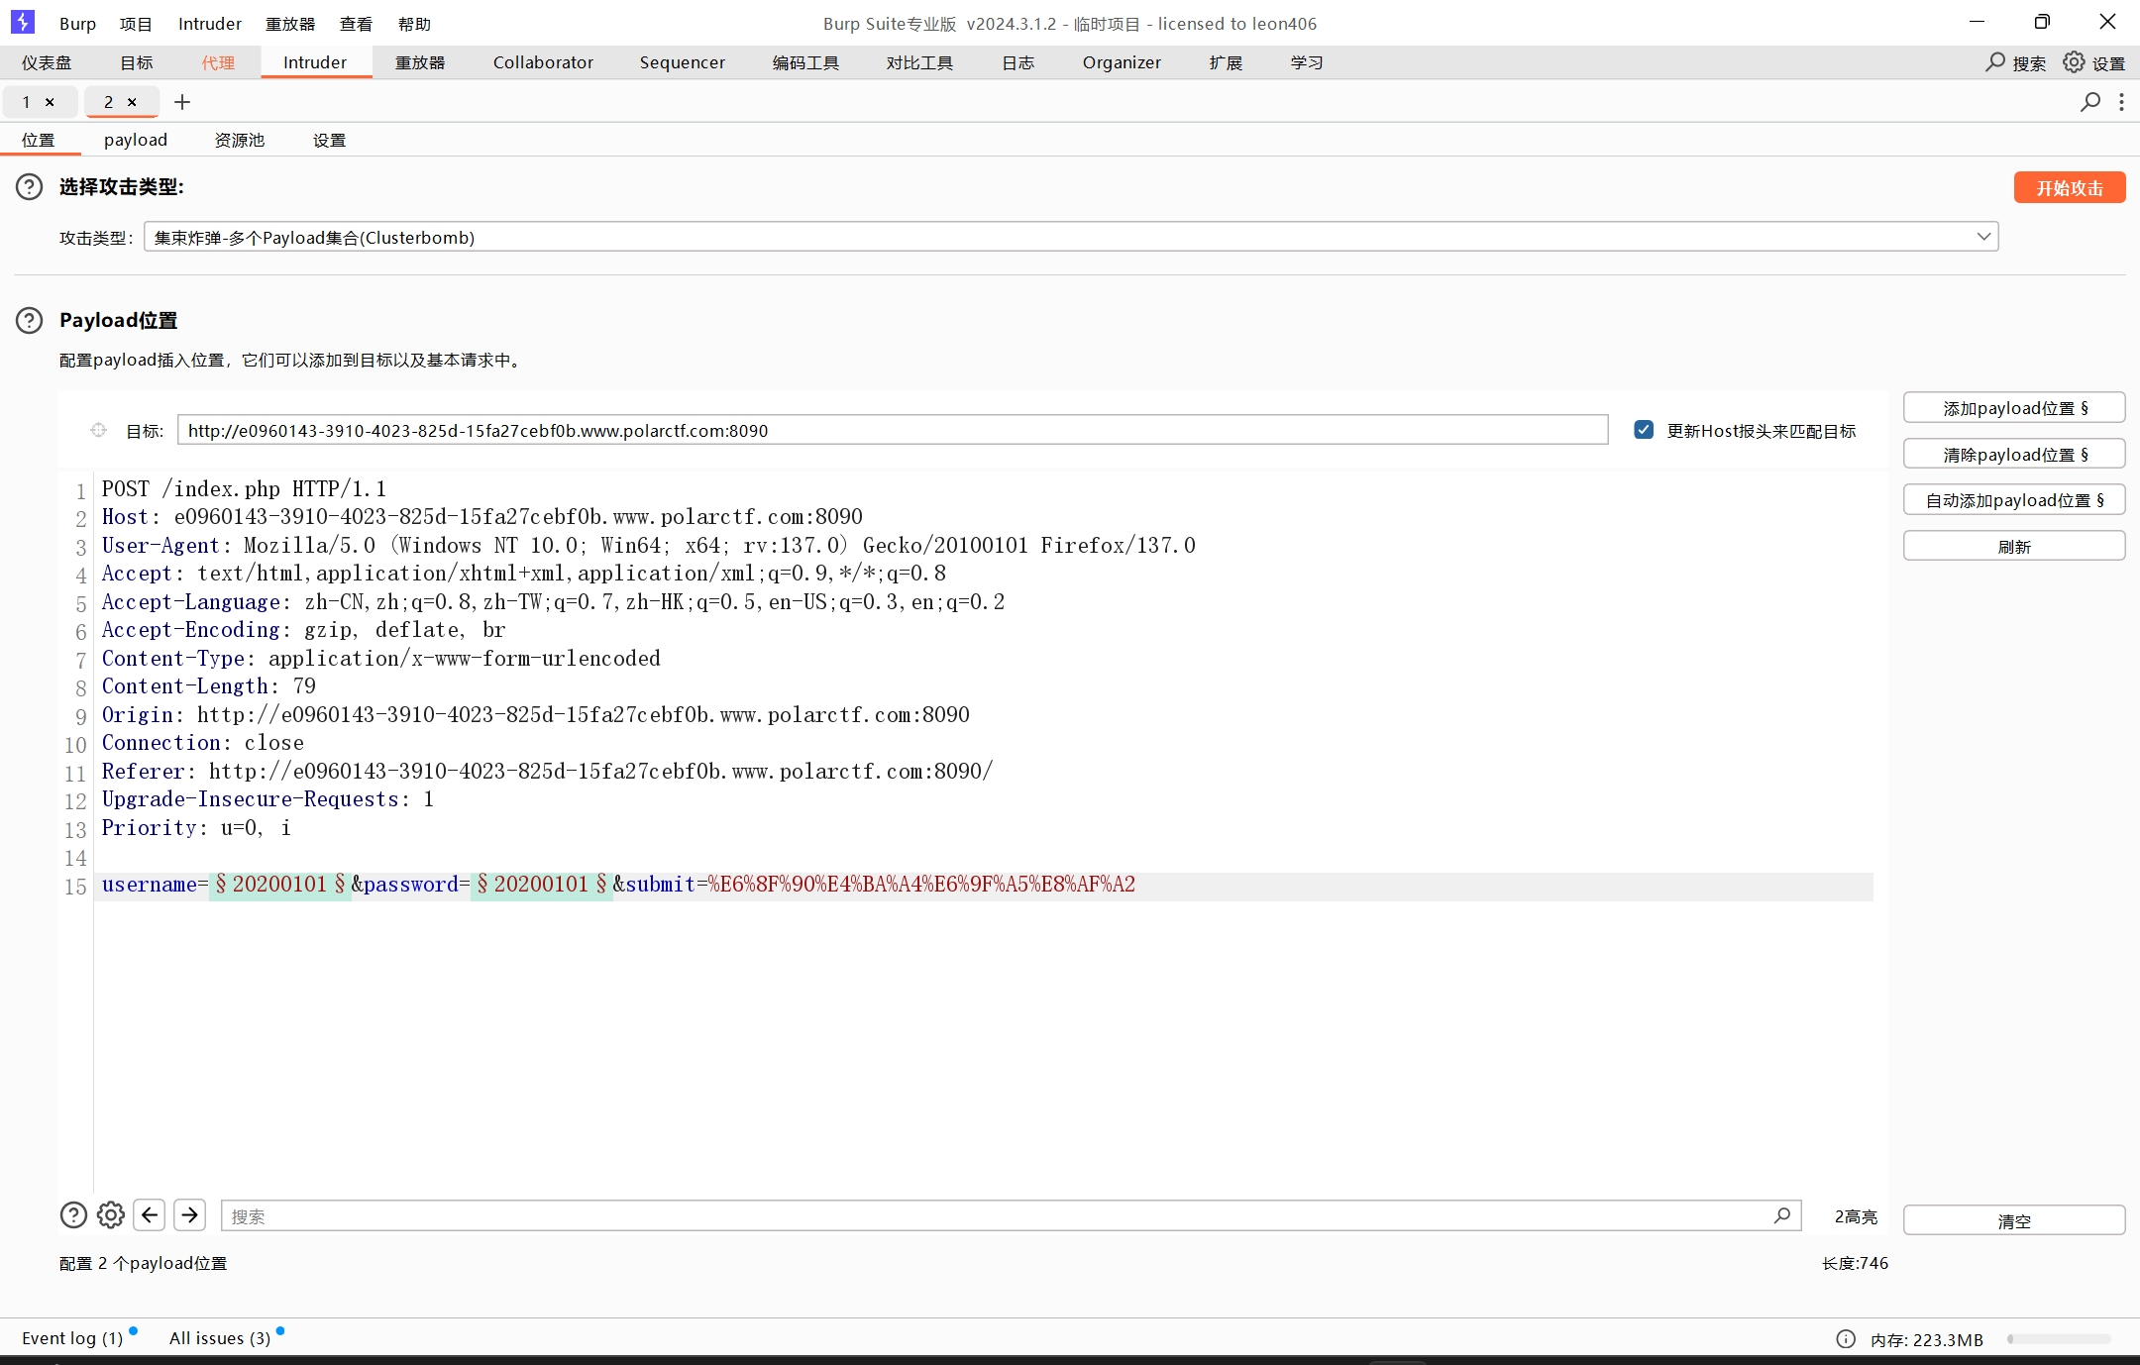Click 清除payload位置 § button

pos(2014,455)
